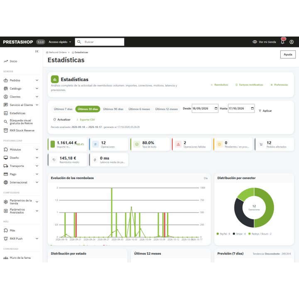Click the Operaciones fallidas warning icon

[178, 145]
